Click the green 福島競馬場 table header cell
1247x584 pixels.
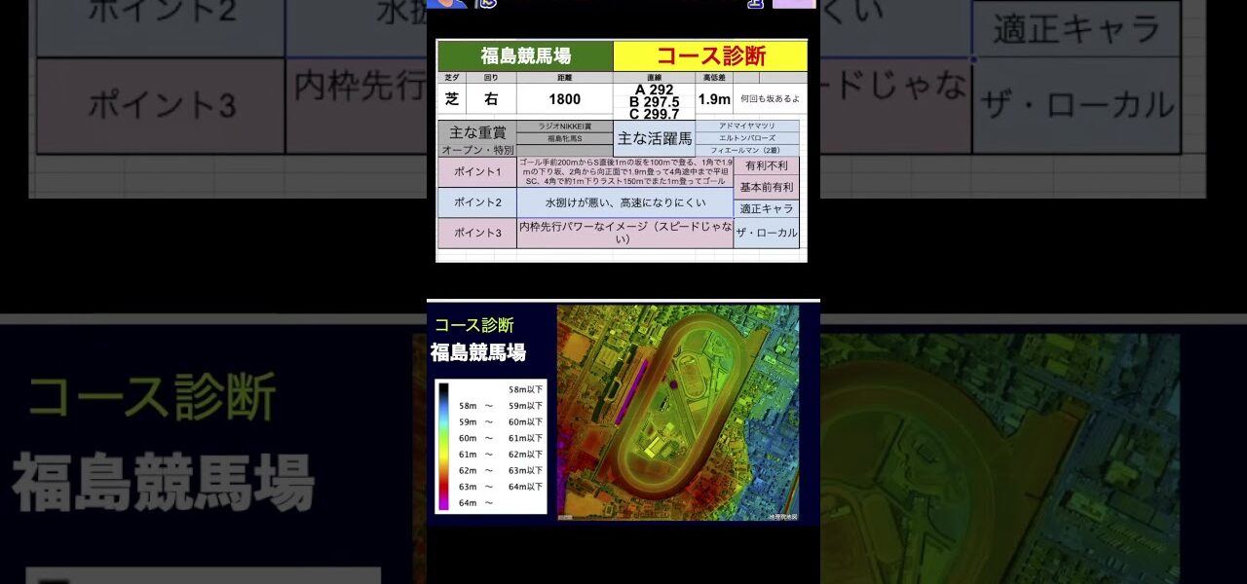[525, 56]
